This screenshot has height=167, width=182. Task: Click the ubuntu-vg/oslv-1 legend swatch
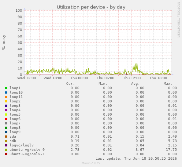coord(6,154)
